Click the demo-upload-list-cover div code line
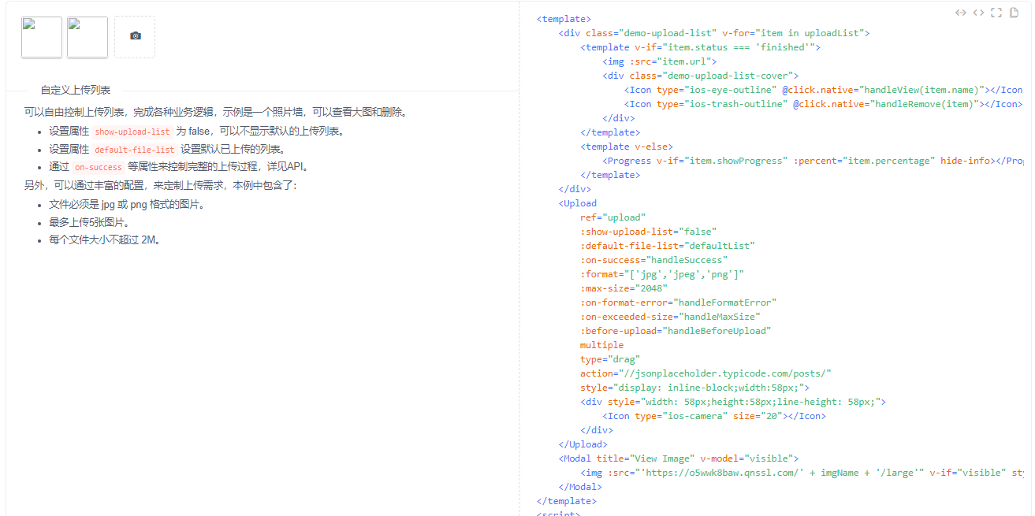The image size is (1035, 516). (701, 76)
